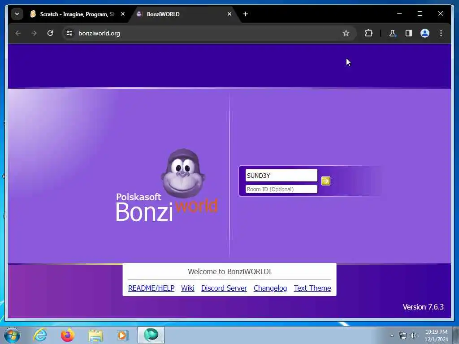Open the network tray icon

tap(403, 335)
